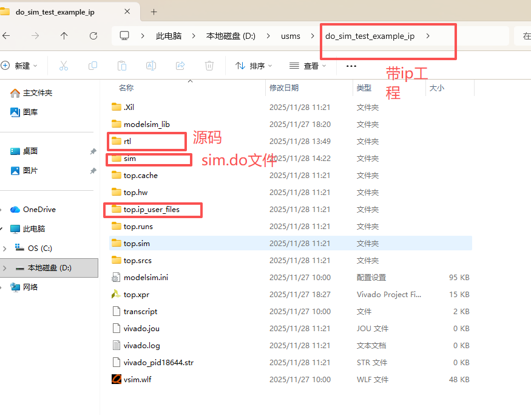
Task: Select the top.sim folder
Action: coord(291,244)
